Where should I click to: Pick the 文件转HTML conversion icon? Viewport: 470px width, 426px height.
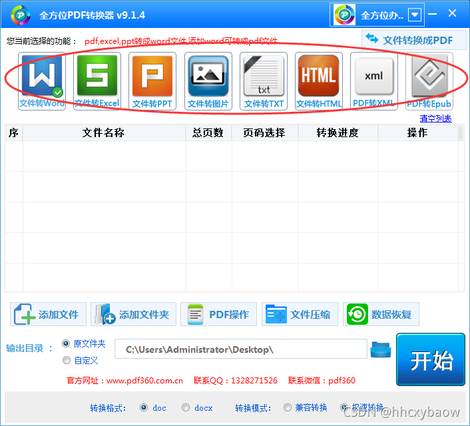coord(319,81)
